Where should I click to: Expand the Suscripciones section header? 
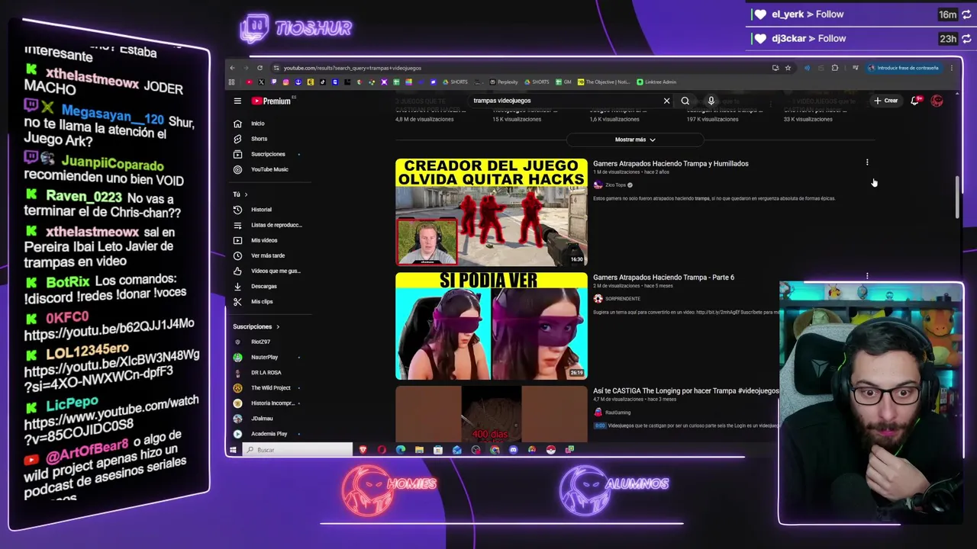[x=256, y=326]
